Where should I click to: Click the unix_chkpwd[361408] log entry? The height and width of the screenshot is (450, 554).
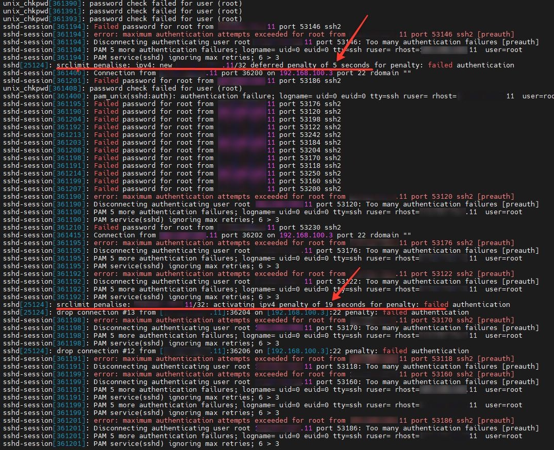[123, 89]
